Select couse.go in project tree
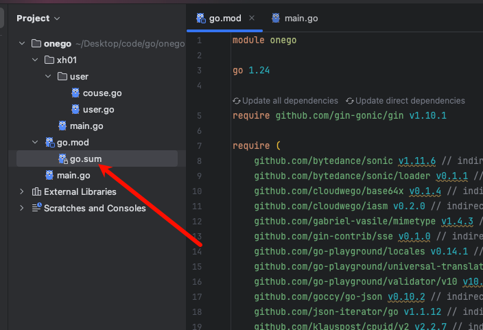The height and width of the screenshot is (330, 483). [102, 93]
